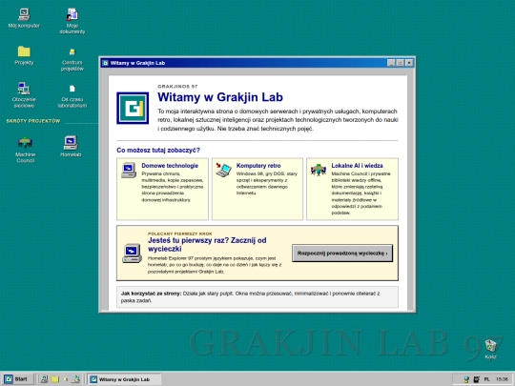
Task: Open the Mój komputer desktop icon
Action: tap(24, 18)
